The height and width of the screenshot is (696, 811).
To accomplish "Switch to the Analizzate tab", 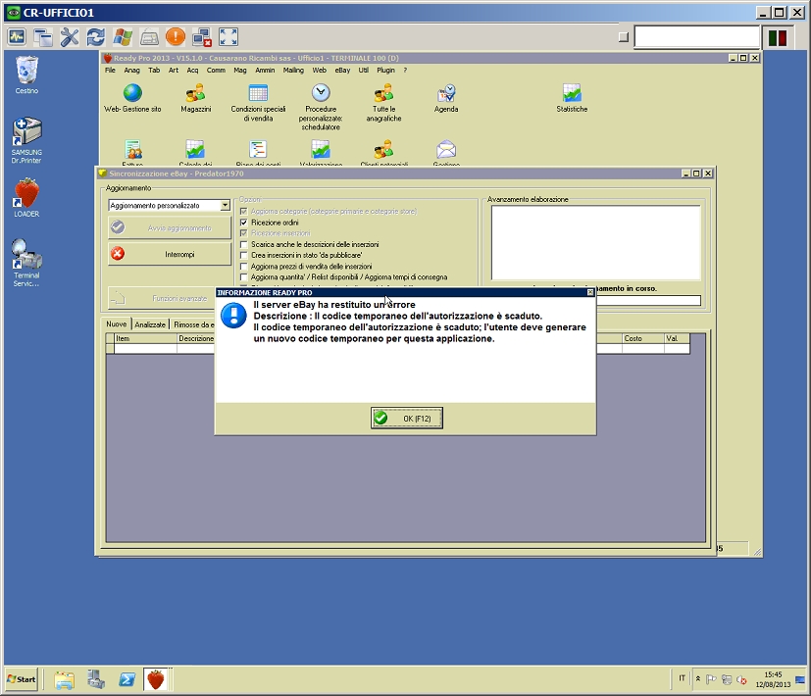I will point(150,324).
